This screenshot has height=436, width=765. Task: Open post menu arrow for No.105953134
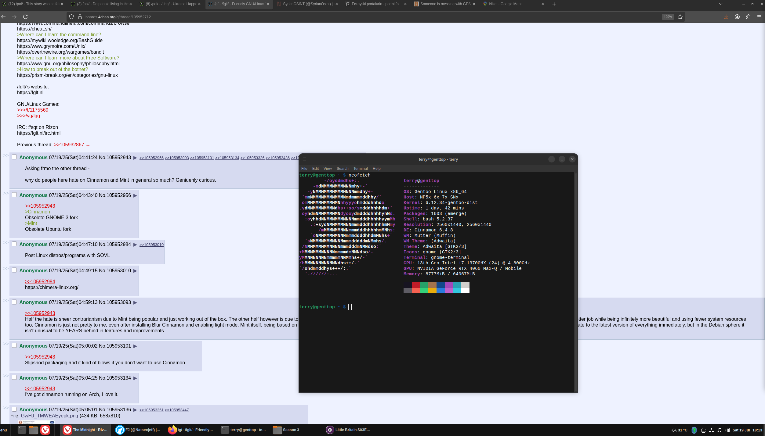pos(135,378)
